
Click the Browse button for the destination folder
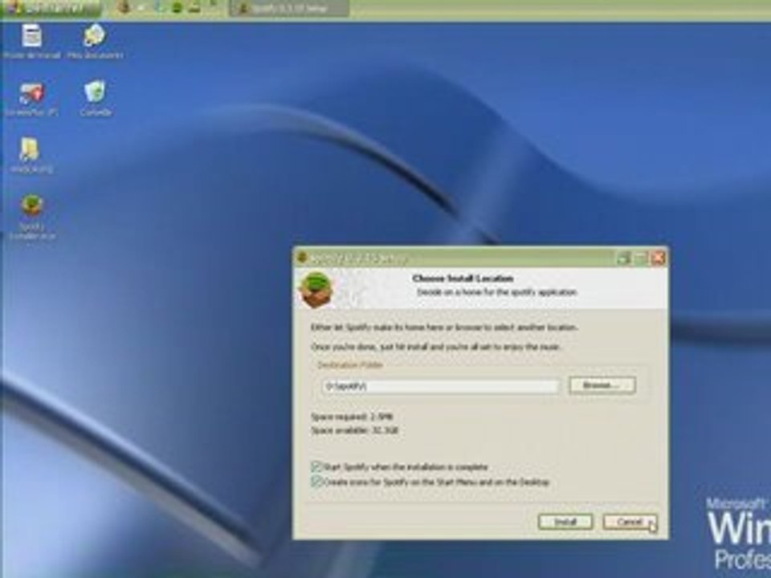tap(602, 385)
